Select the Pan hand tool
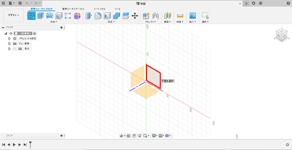The image size is (292, 150). pyautogui.click(x=134, y=136)
